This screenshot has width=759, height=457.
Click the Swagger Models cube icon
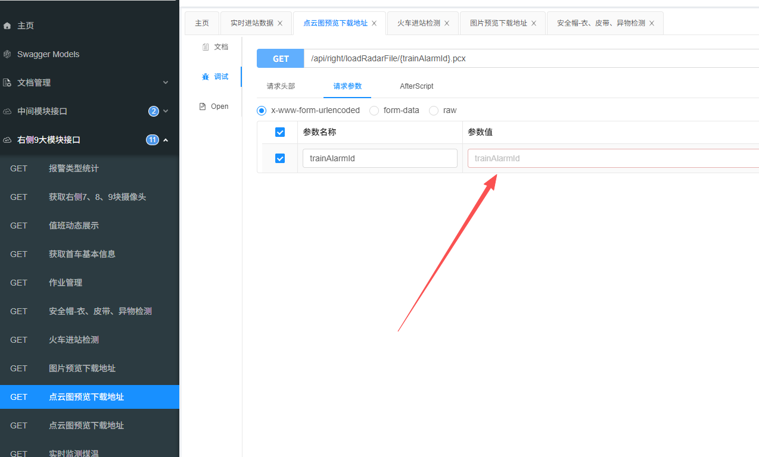tap(7, 54)
